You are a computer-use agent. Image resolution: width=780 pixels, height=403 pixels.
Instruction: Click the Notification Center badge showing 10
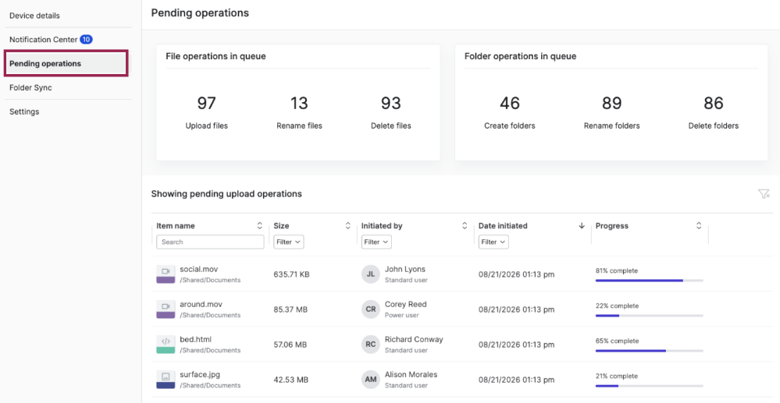[86, 39]
